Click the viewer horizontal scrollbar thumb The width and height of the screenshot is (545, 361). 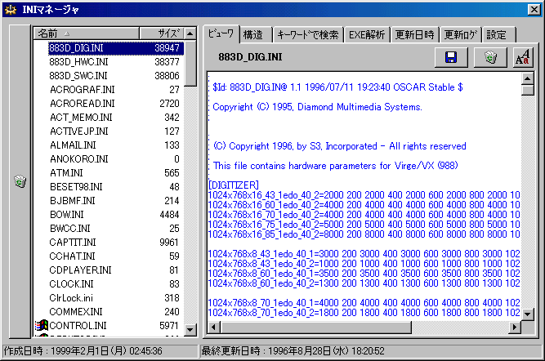coord(316,327)
